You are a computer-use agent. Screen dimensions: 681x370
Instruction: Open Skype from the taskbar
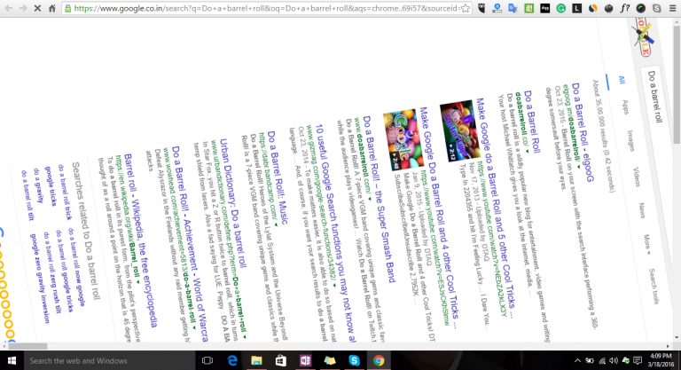point(355,360)
